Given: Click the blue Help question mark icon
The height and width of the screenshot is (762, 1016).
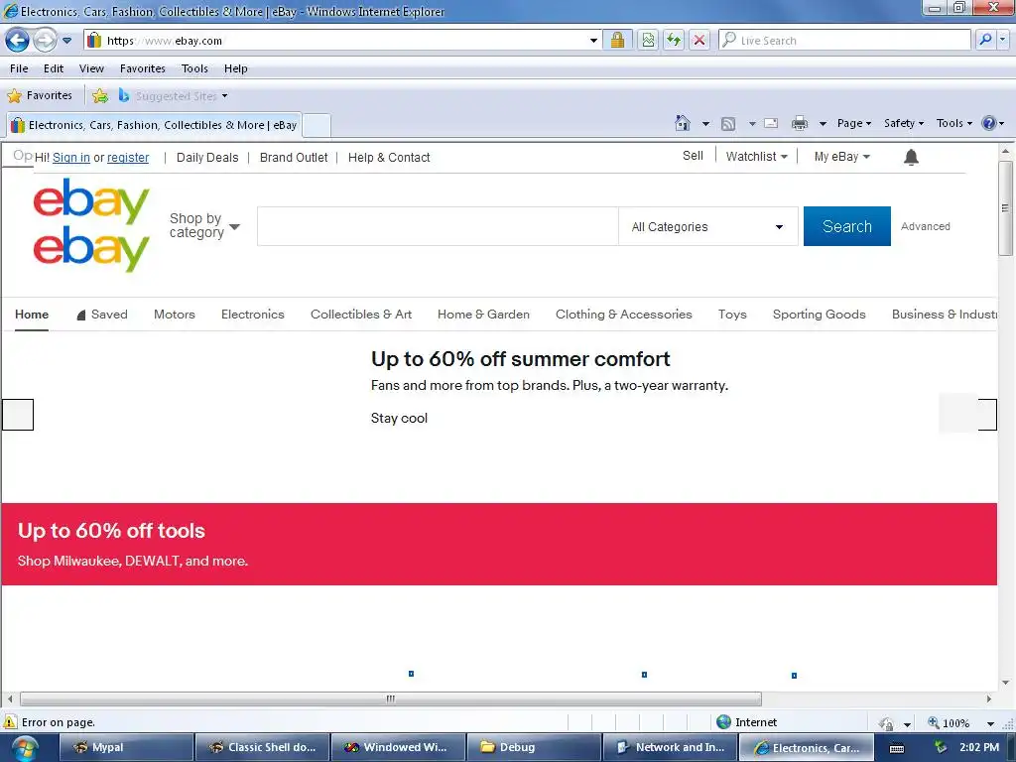Looking at the screenshot, I should [x=989, y=123].
